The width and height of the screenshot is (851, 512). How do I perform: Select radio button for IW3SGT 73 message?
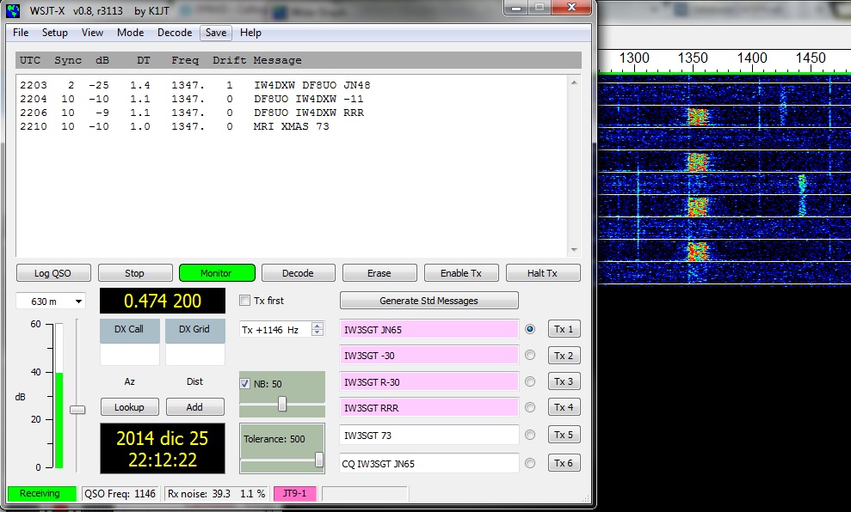click(x=530, y=435)
